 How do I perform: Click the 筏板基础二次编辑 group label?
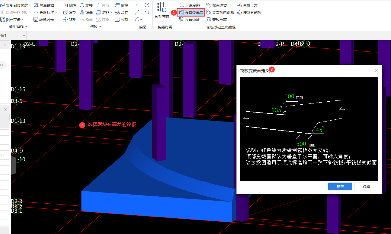[221, 27]
